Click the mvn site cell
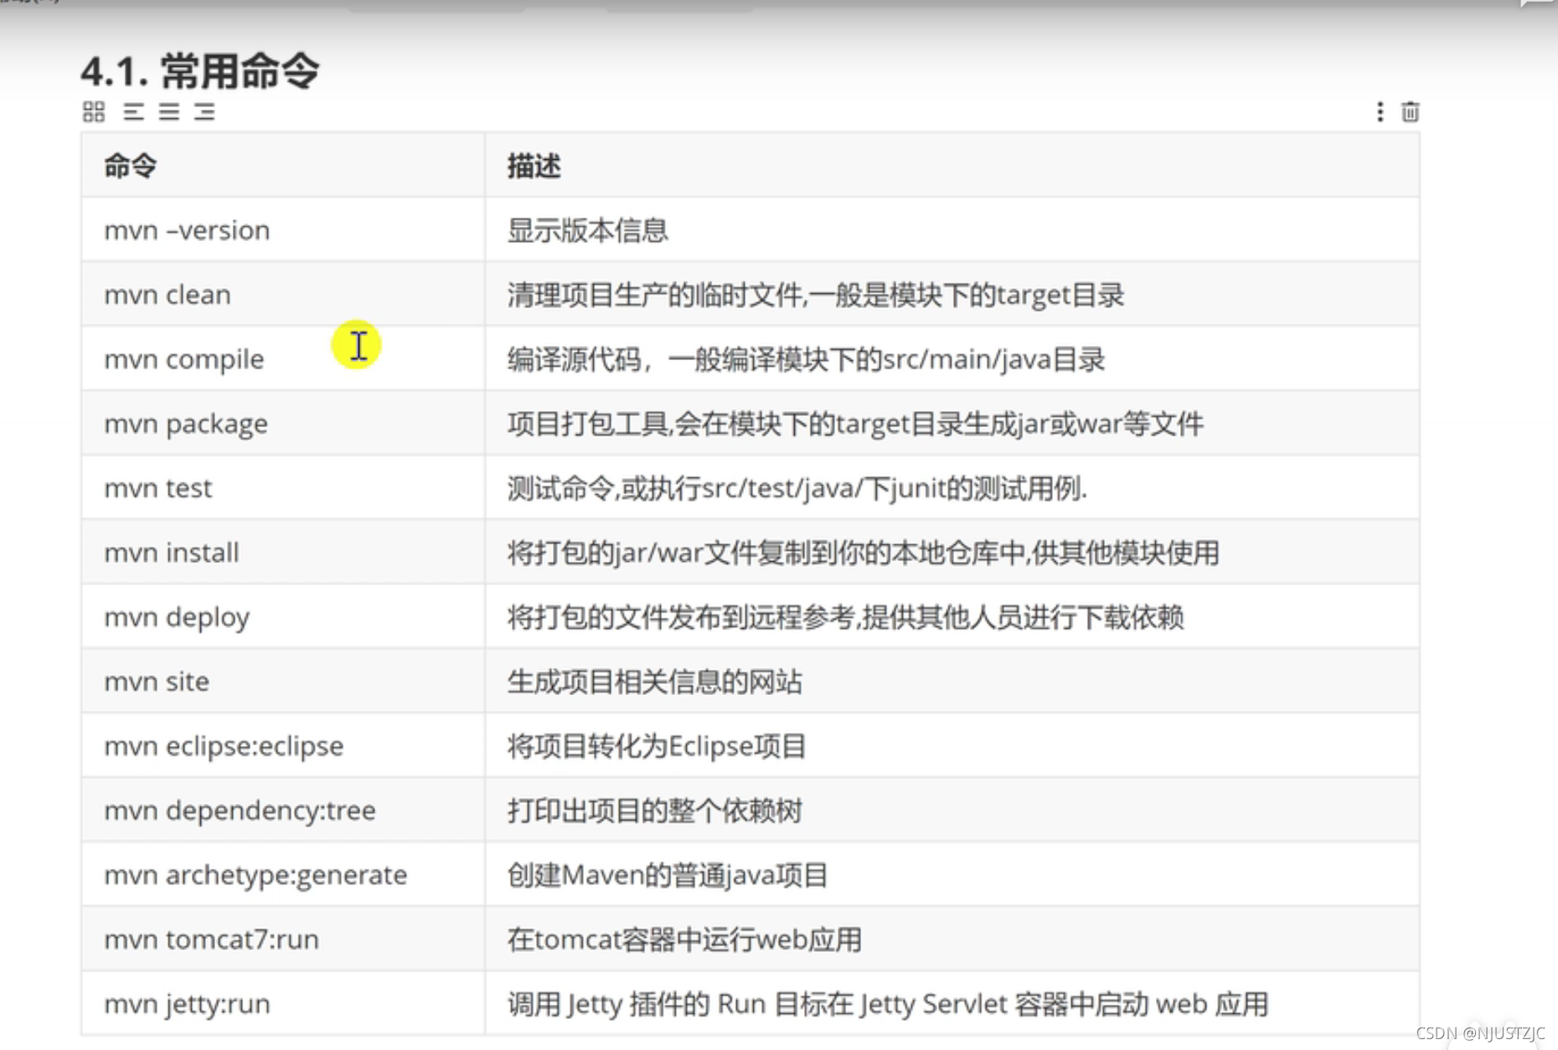1558x1050 pixels. pyautogui.click(x=283, y=681)
